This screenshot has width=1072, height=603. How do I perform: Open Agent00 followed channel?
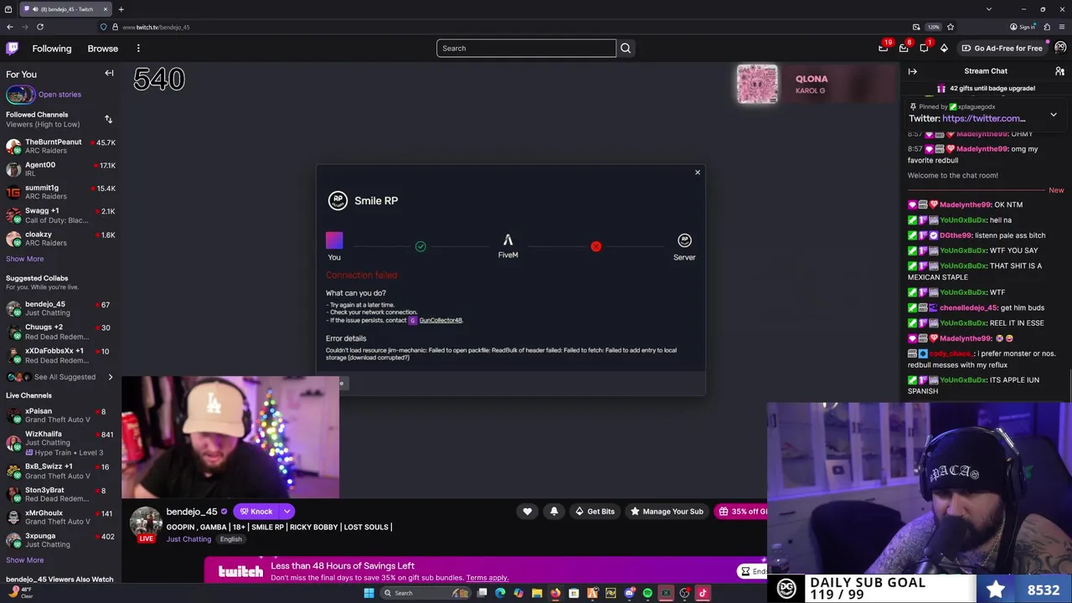click(60, 169)
